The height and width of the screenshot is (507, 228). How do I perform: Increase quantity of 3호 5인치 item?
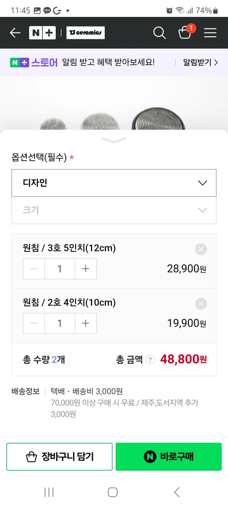[86, 269]
